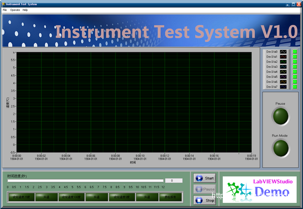This screenshot has height=209, width=303.
Task: Toggle the green channel LED beside Dev3/ai7
Action: [295, 87]
